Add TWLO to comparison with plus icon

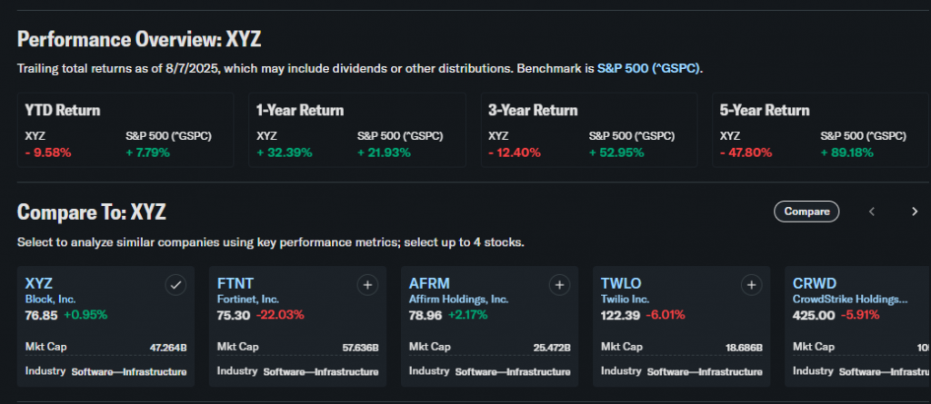coord(751,285)
